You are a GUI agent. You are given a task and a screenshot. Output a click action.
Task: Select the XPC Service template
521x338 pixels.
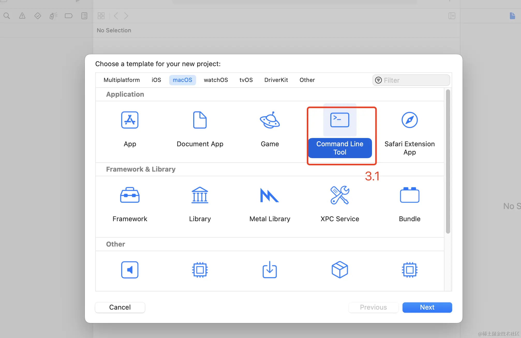coord(340,195)
